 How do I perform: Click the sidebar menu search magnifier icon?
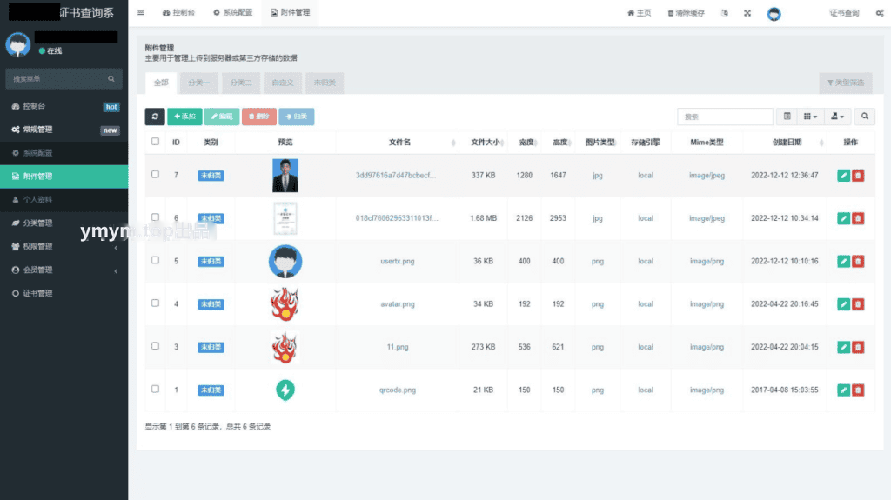point(111,79)
